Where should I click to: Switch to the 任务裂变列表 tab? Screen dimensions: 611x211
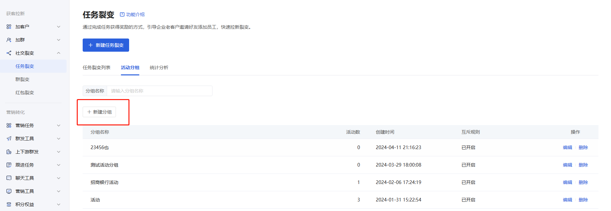click(x=97, y=67)
